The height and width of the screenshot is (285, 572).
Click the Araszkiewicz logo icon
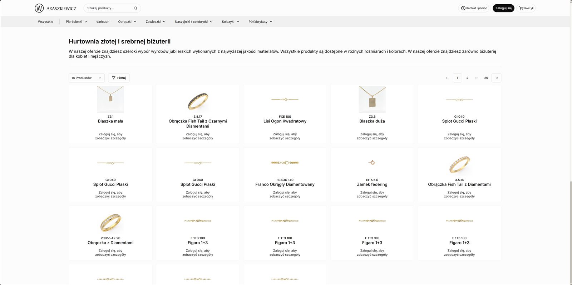[x=39, y=8]
